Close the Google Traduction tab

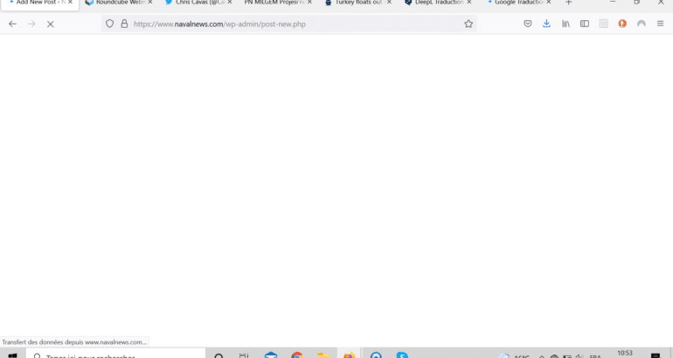pos(551,3)
